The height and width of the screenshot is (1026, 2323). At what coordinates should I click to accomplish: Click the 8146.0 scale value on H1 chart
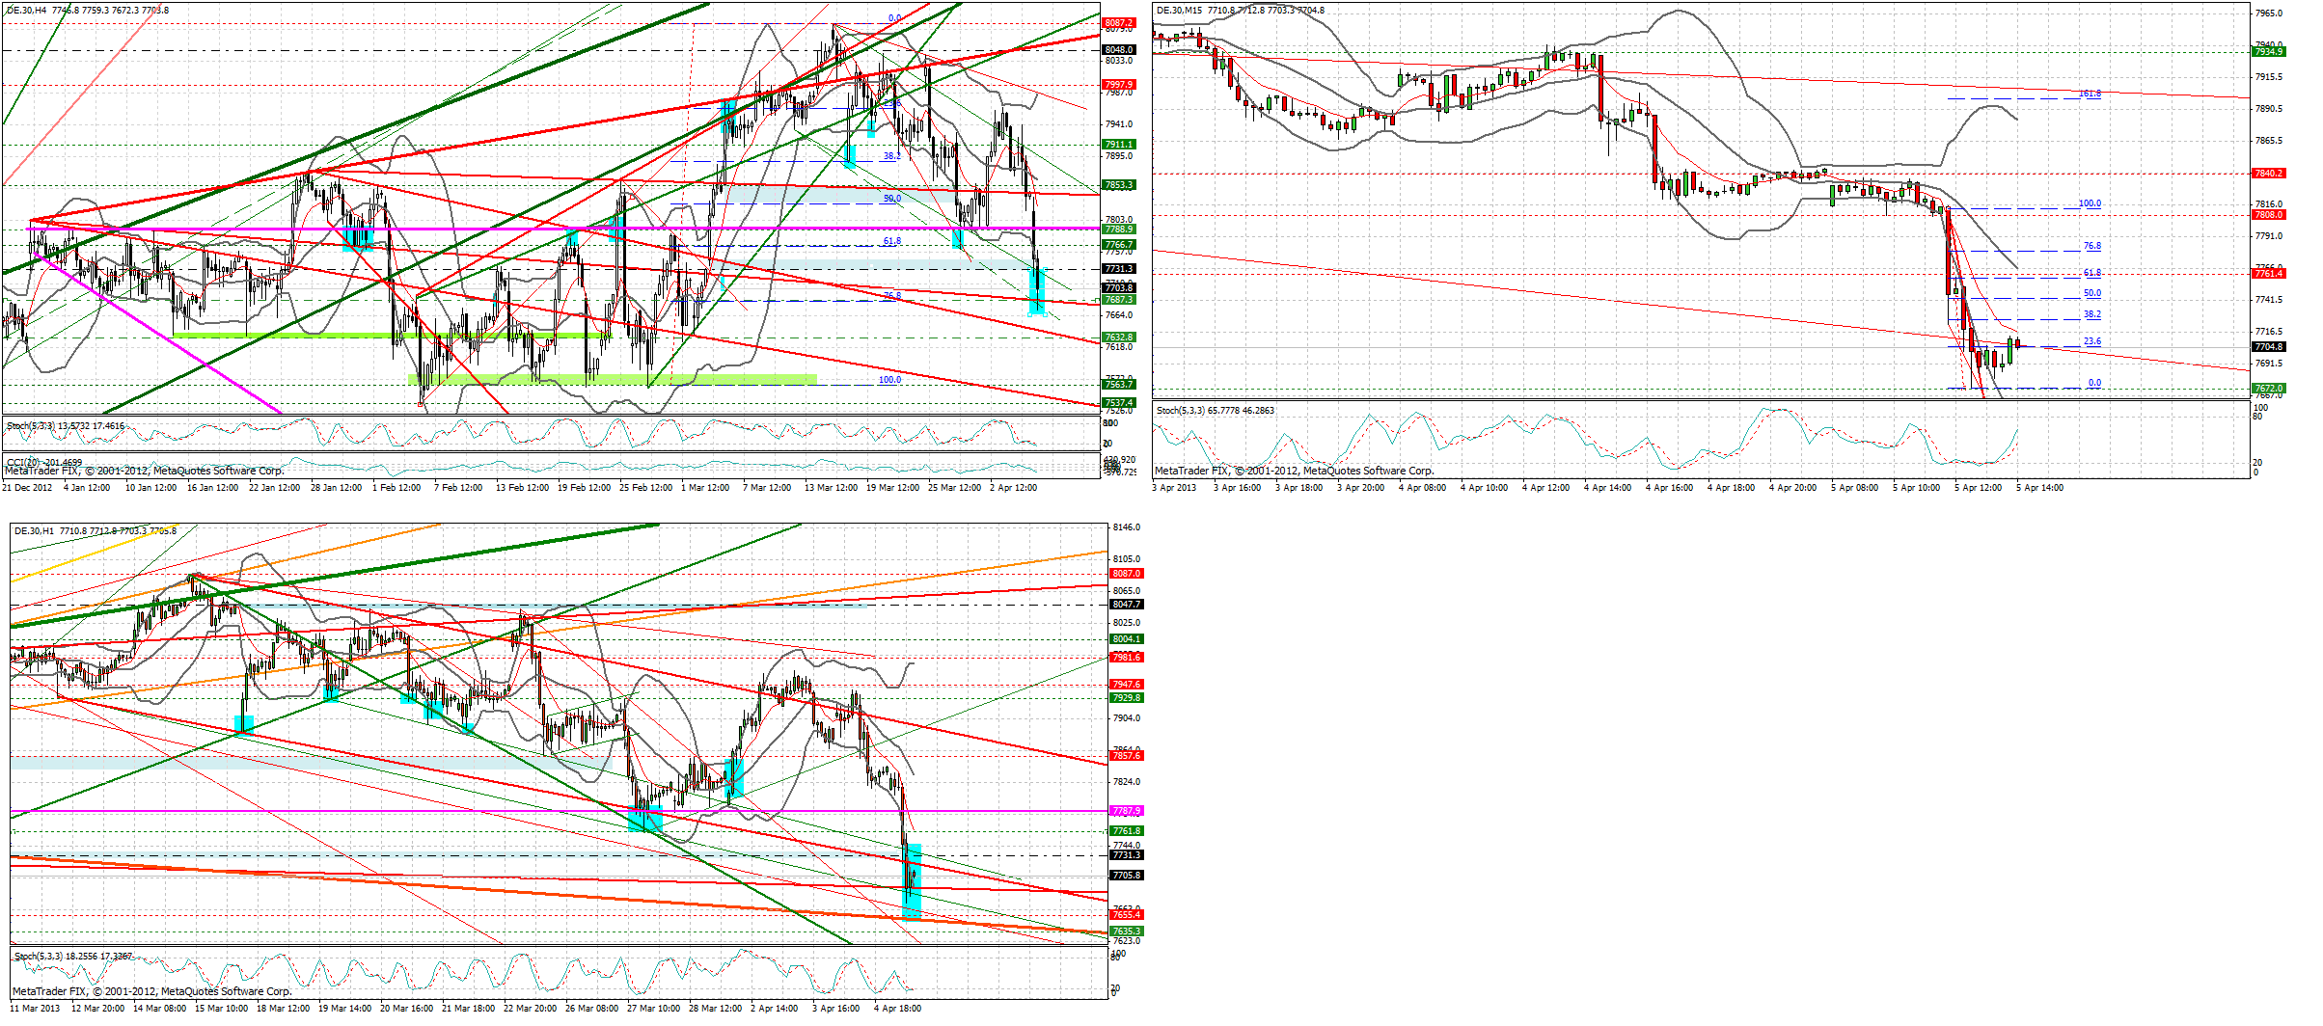coord(1126,527)
